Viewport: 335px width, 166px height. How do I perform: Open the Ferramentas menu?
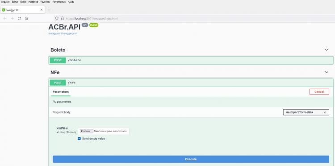click(59, 2)
